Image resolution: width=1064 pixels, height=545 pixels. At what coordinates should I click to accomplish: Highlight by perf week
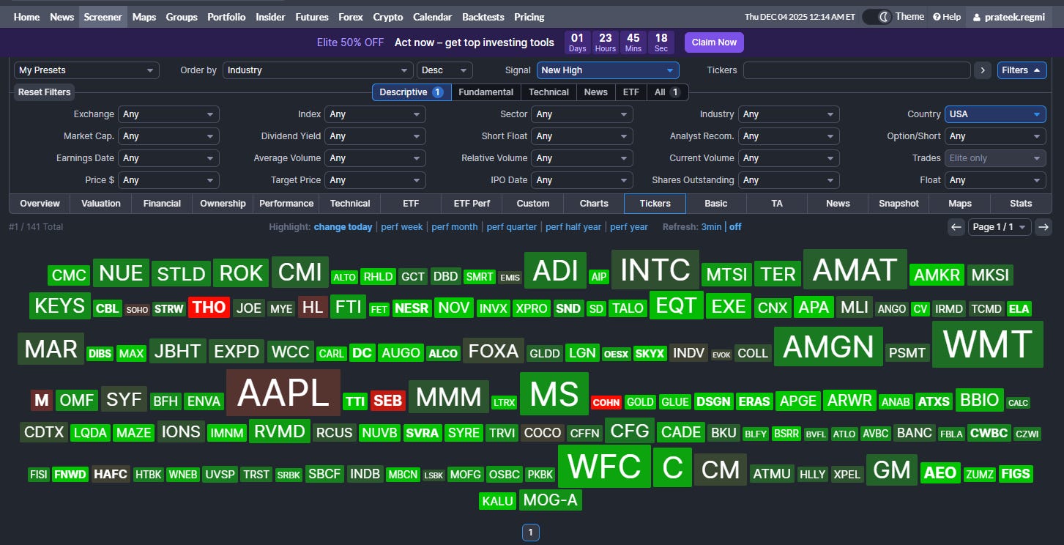[402, 227]
